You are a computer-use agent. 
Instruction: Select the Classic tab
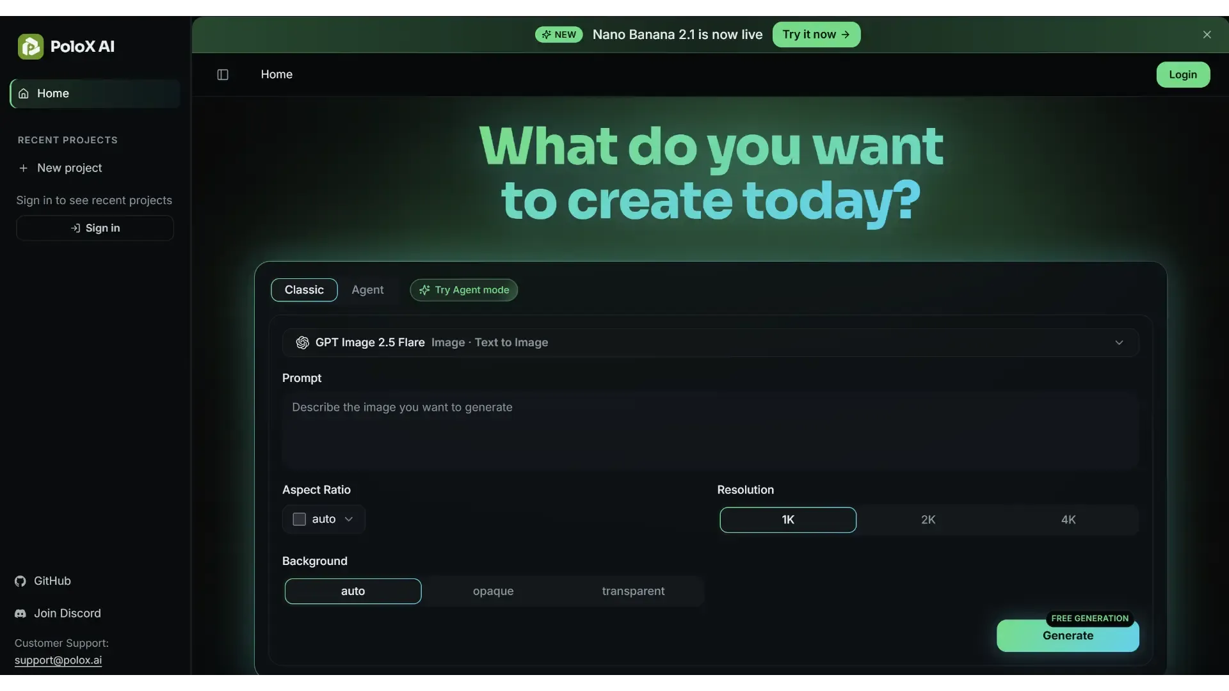pyautogui.click(x=304, y=290)
